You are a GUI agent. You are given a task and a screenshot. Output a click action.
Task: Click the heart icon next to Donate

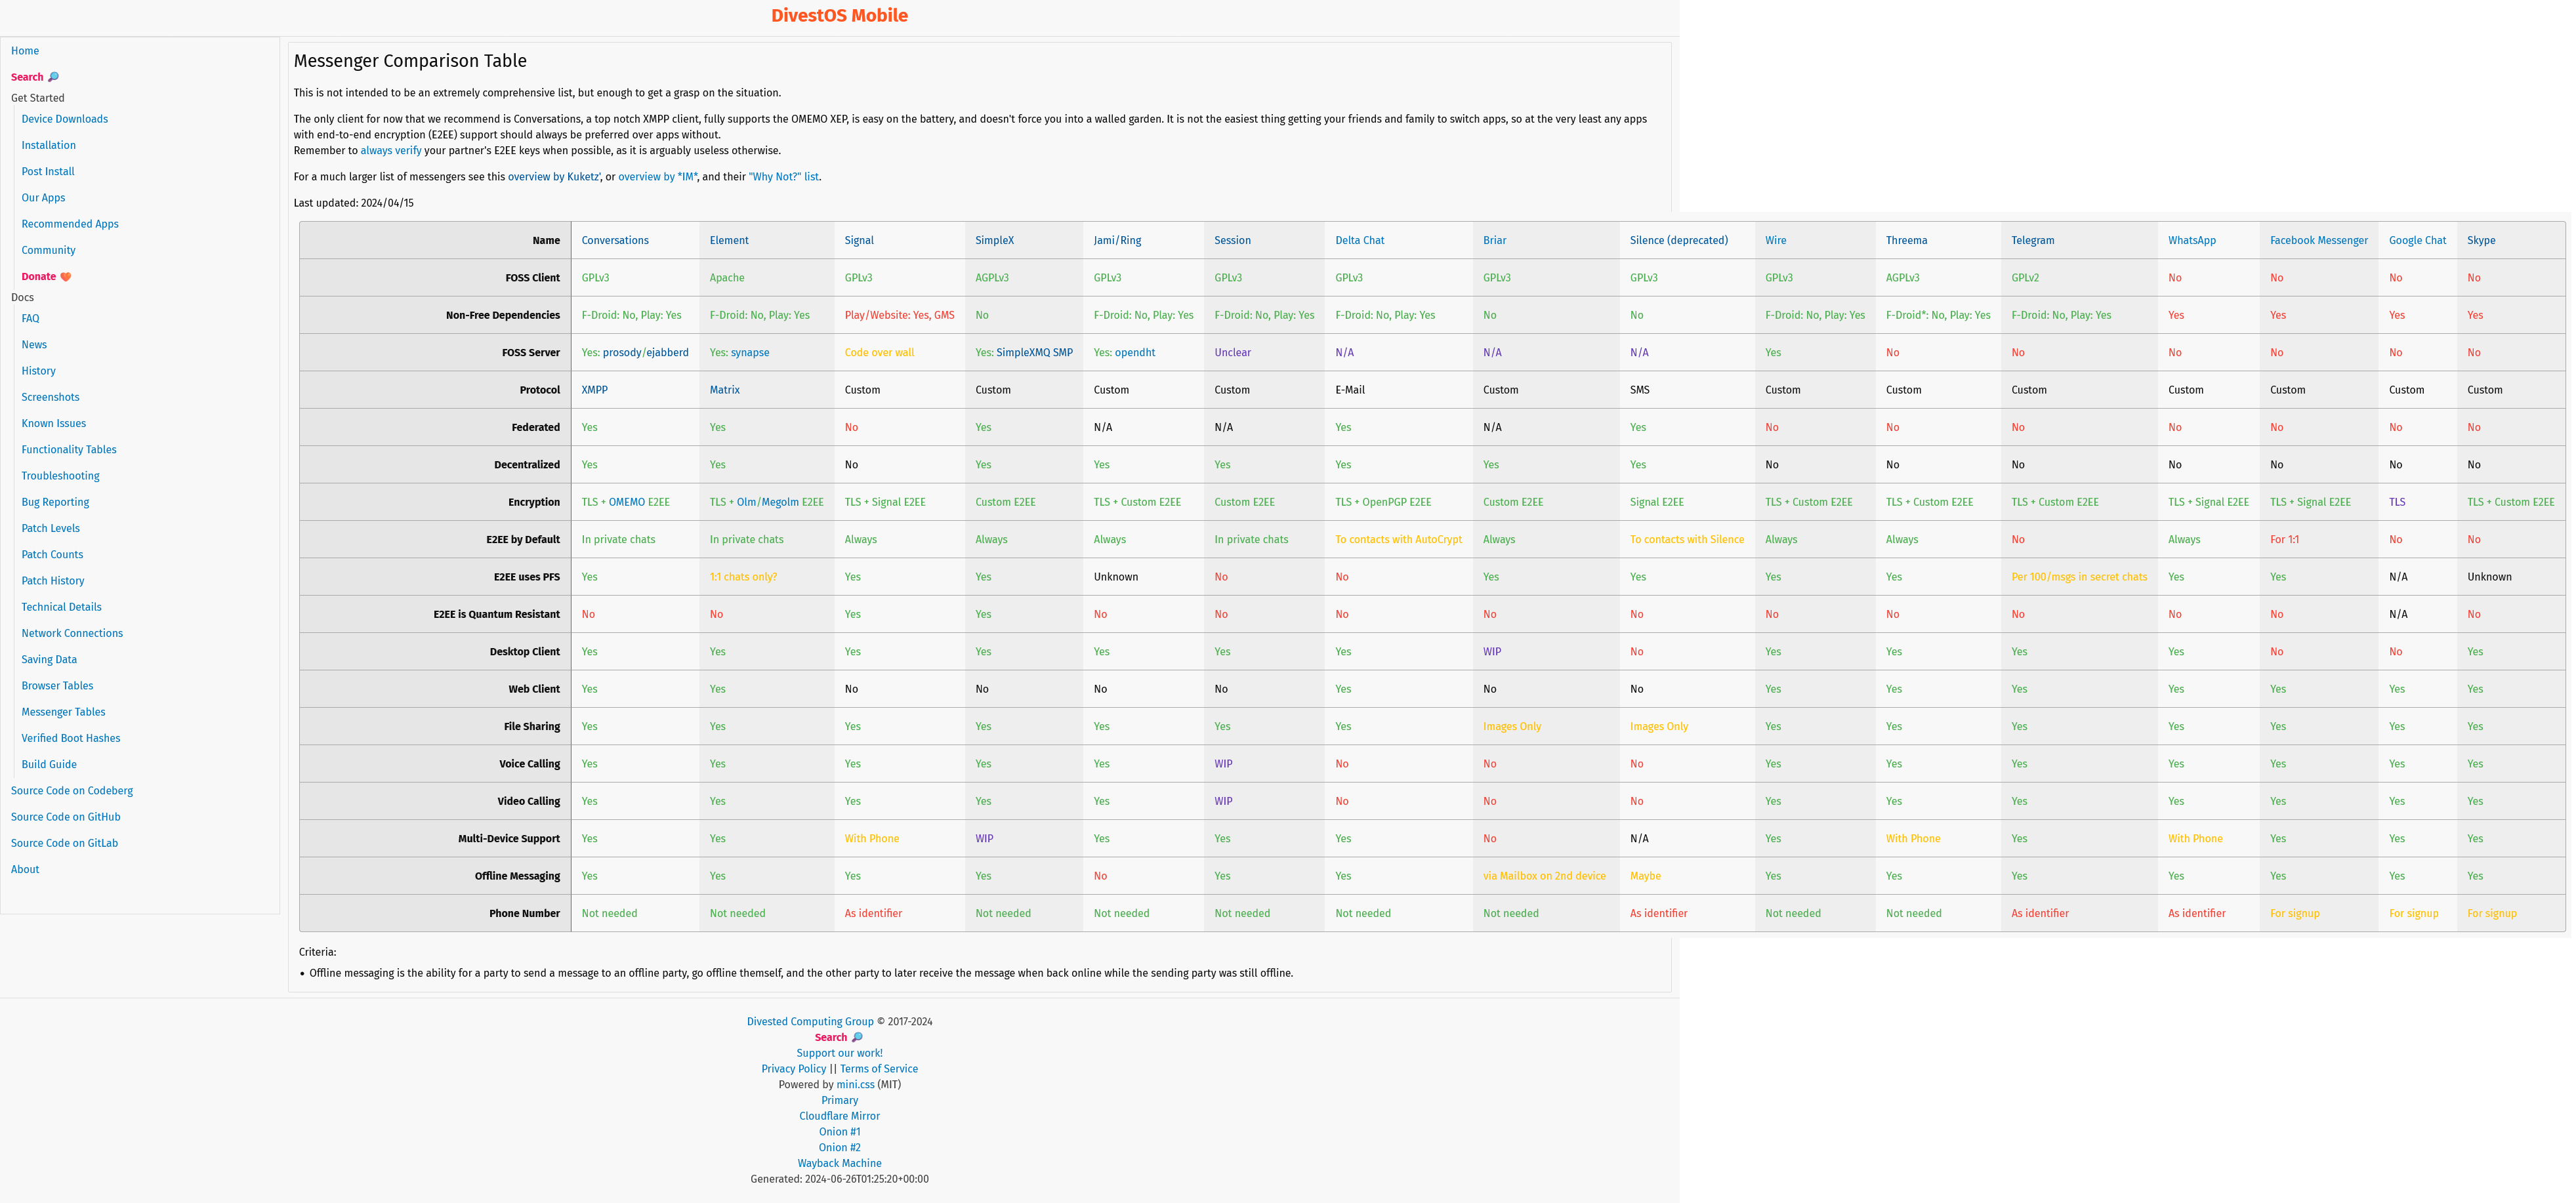tap(66, 277)
